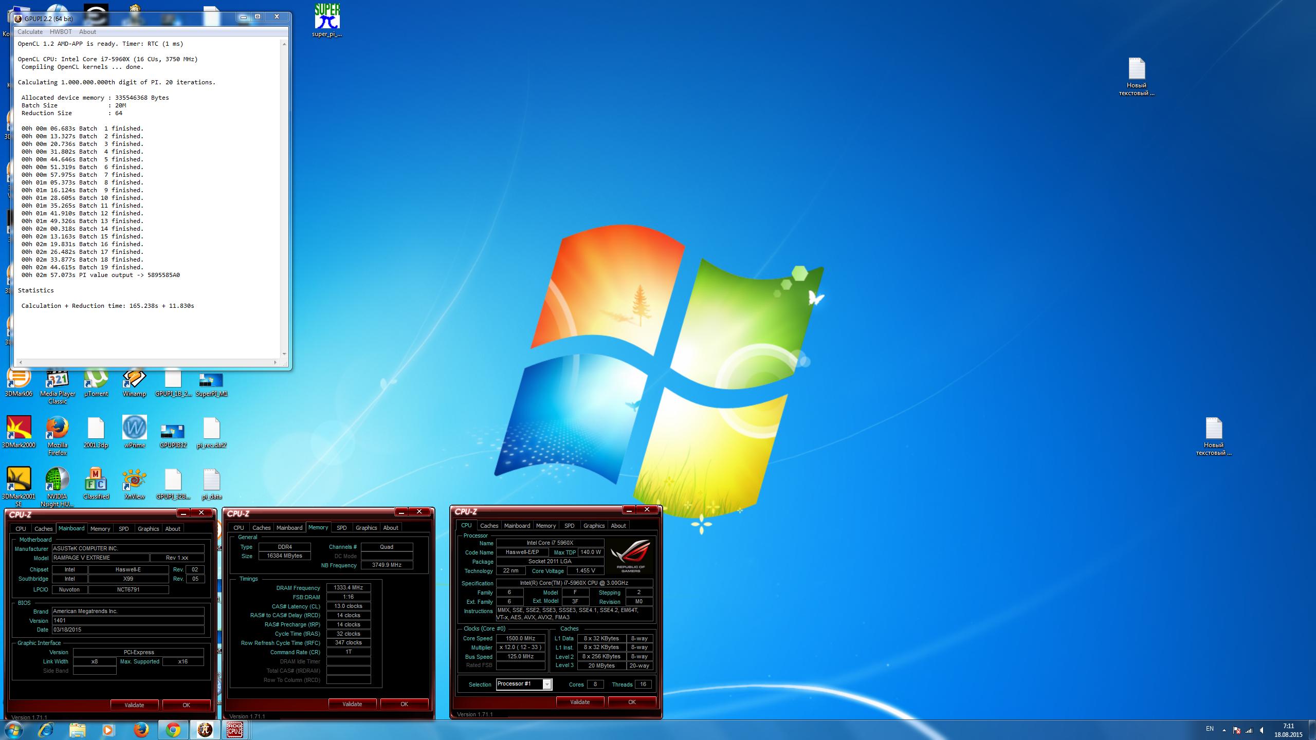Image resolution: width=1316 pixels, height=740 pixels.
Task: Open the 3DMark2001 SE shortcut
Action: coord(19,487)
